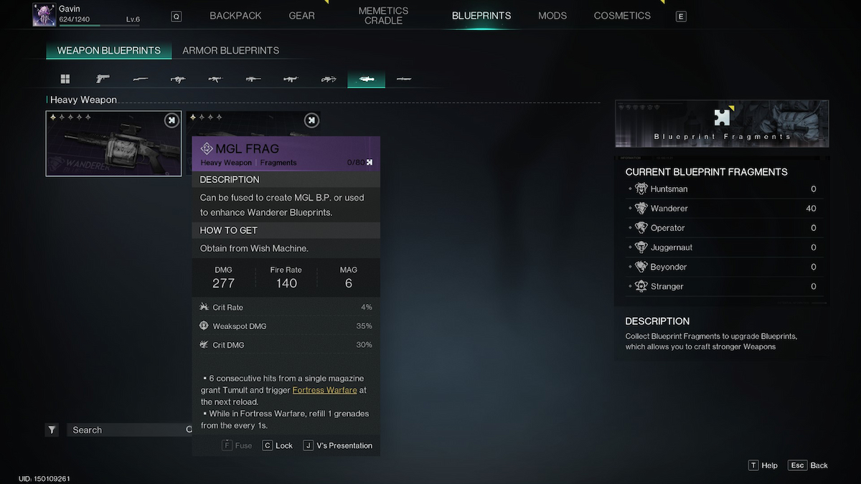861x484 pixels.
Task: Open the Memetics Cradle tab
Action: pos(383,16)
